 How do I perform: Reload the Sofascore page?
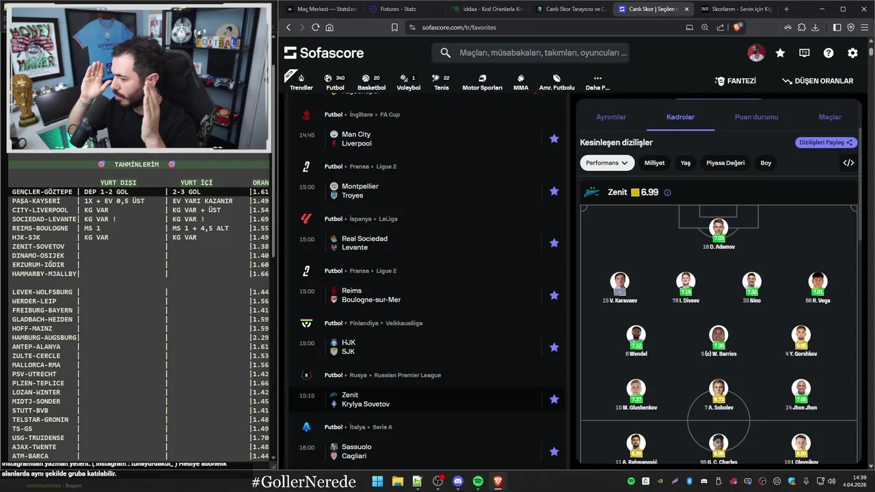pos(315,27)
